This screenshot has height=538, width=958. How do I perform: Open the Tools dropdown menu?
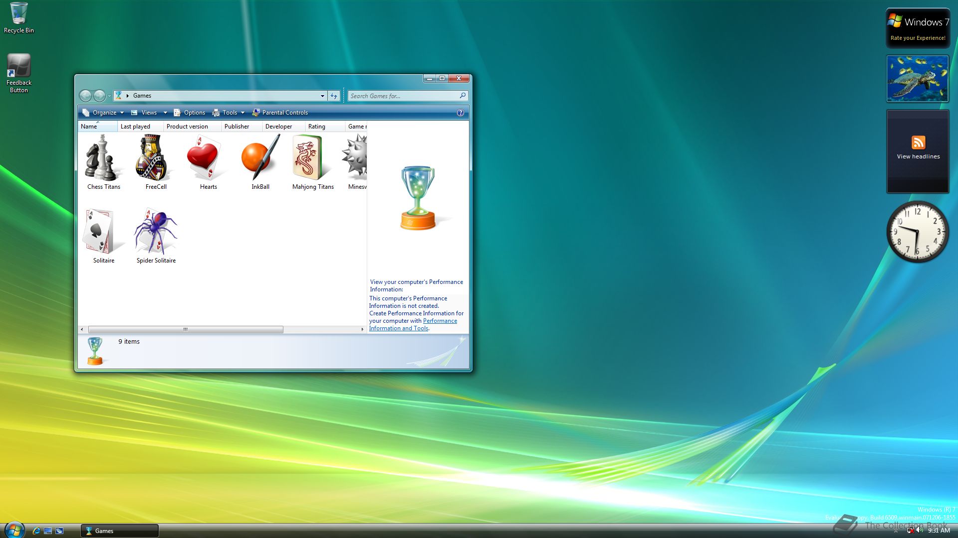pyautogui.click(x=229, y=113)
